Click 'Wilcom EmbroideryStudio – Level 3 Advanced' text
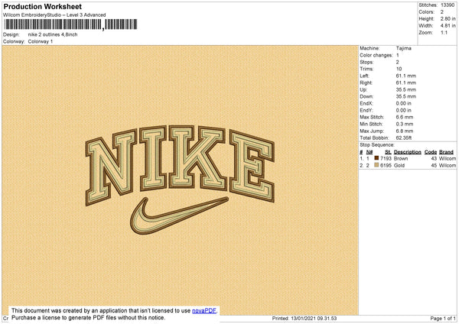 pyautogui.click(x=54, y=15)
